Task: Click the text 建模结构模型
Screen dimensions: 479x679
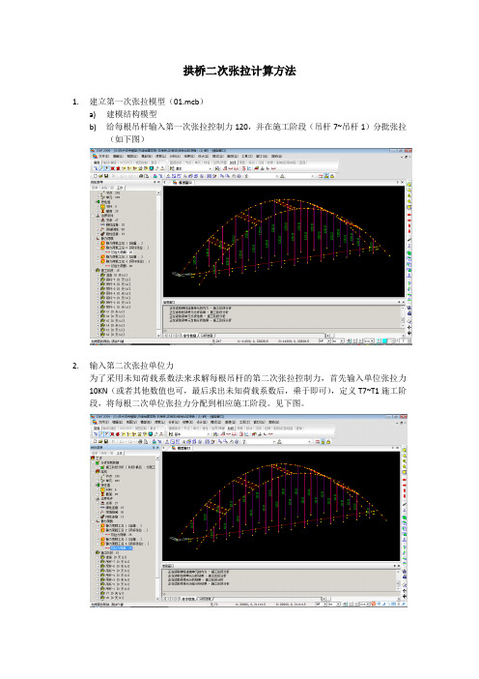Action: pos(132,114)
